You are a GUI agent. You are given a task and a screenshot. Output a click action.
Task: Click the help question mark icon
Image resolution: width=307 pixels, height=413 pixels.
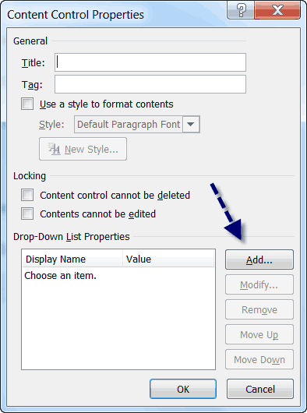point(241,10)
